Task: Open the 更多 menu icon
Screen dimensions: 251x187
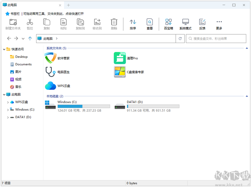Action: [219, 24]
